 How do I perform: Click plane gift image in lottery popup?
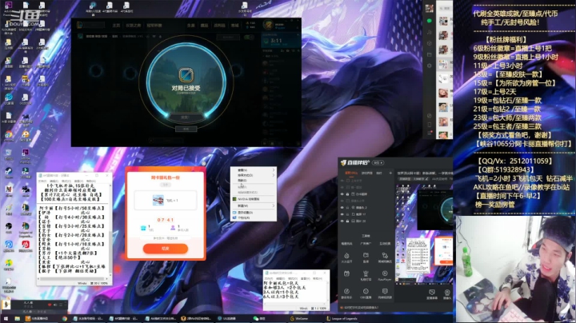pyautogui.click(x=158, y=201)
